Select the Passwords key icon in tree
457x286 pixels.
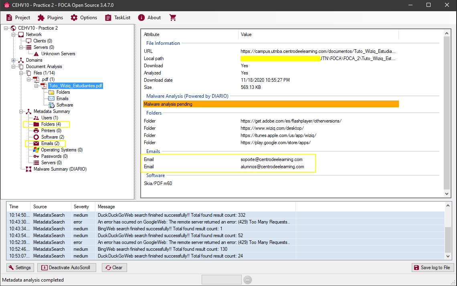[x=36, y=156]
